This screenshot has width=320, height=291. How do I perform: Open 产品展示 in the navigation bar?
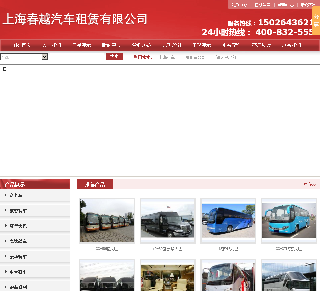[82, 45]
